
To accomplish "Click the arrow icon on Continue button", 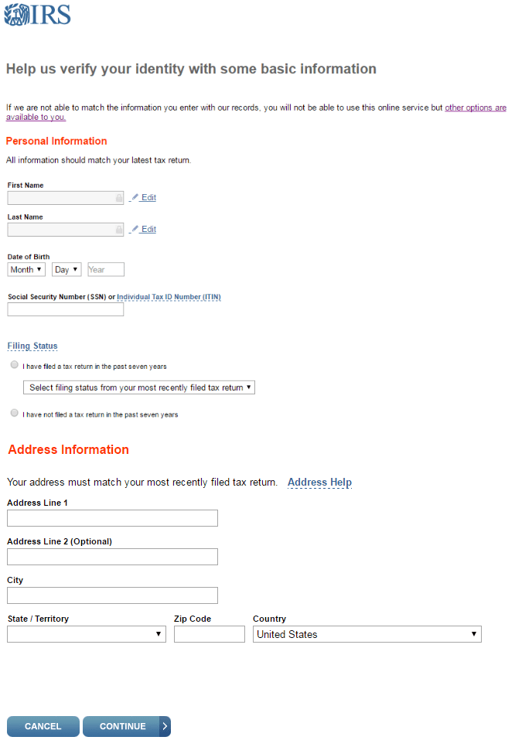I will [x=165, y=727].
